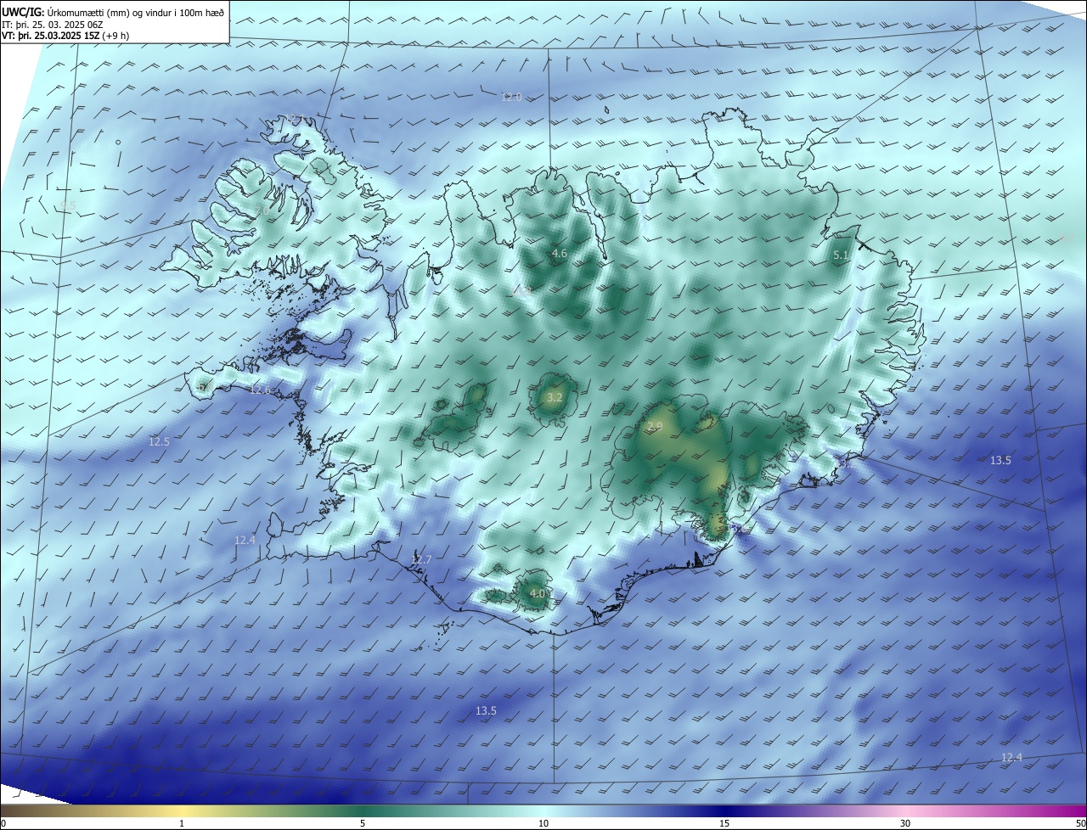Click the 12.7 value label on the map

click(x=421, y=559)
